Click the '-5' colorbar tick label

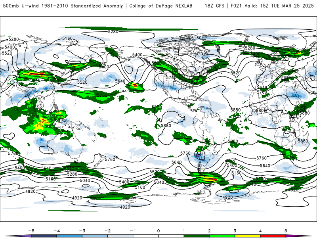31,231
